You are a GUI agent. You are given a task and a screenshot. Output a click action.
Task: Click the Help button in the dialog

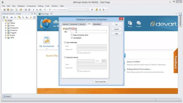tap(116, 34)
